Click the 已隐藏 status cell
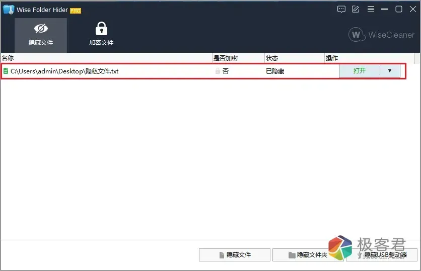The width and height of the screenshot is (421, 271). tap(275, 71)
